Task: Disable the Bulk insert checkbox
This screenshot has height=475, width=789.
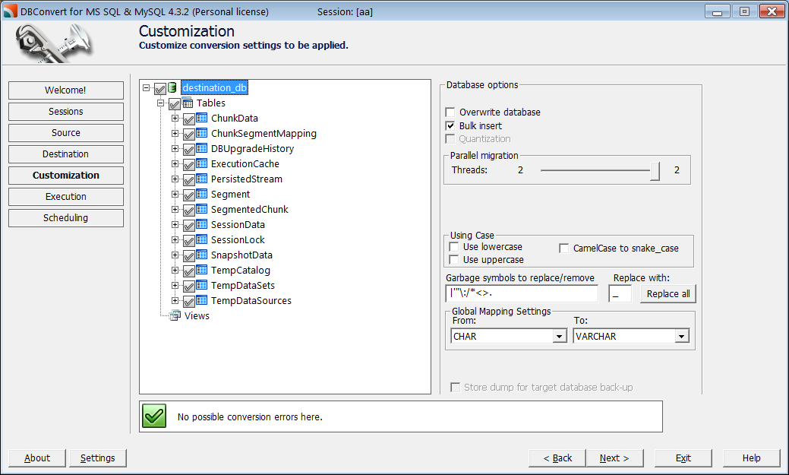Action: [x=450, y=125]
